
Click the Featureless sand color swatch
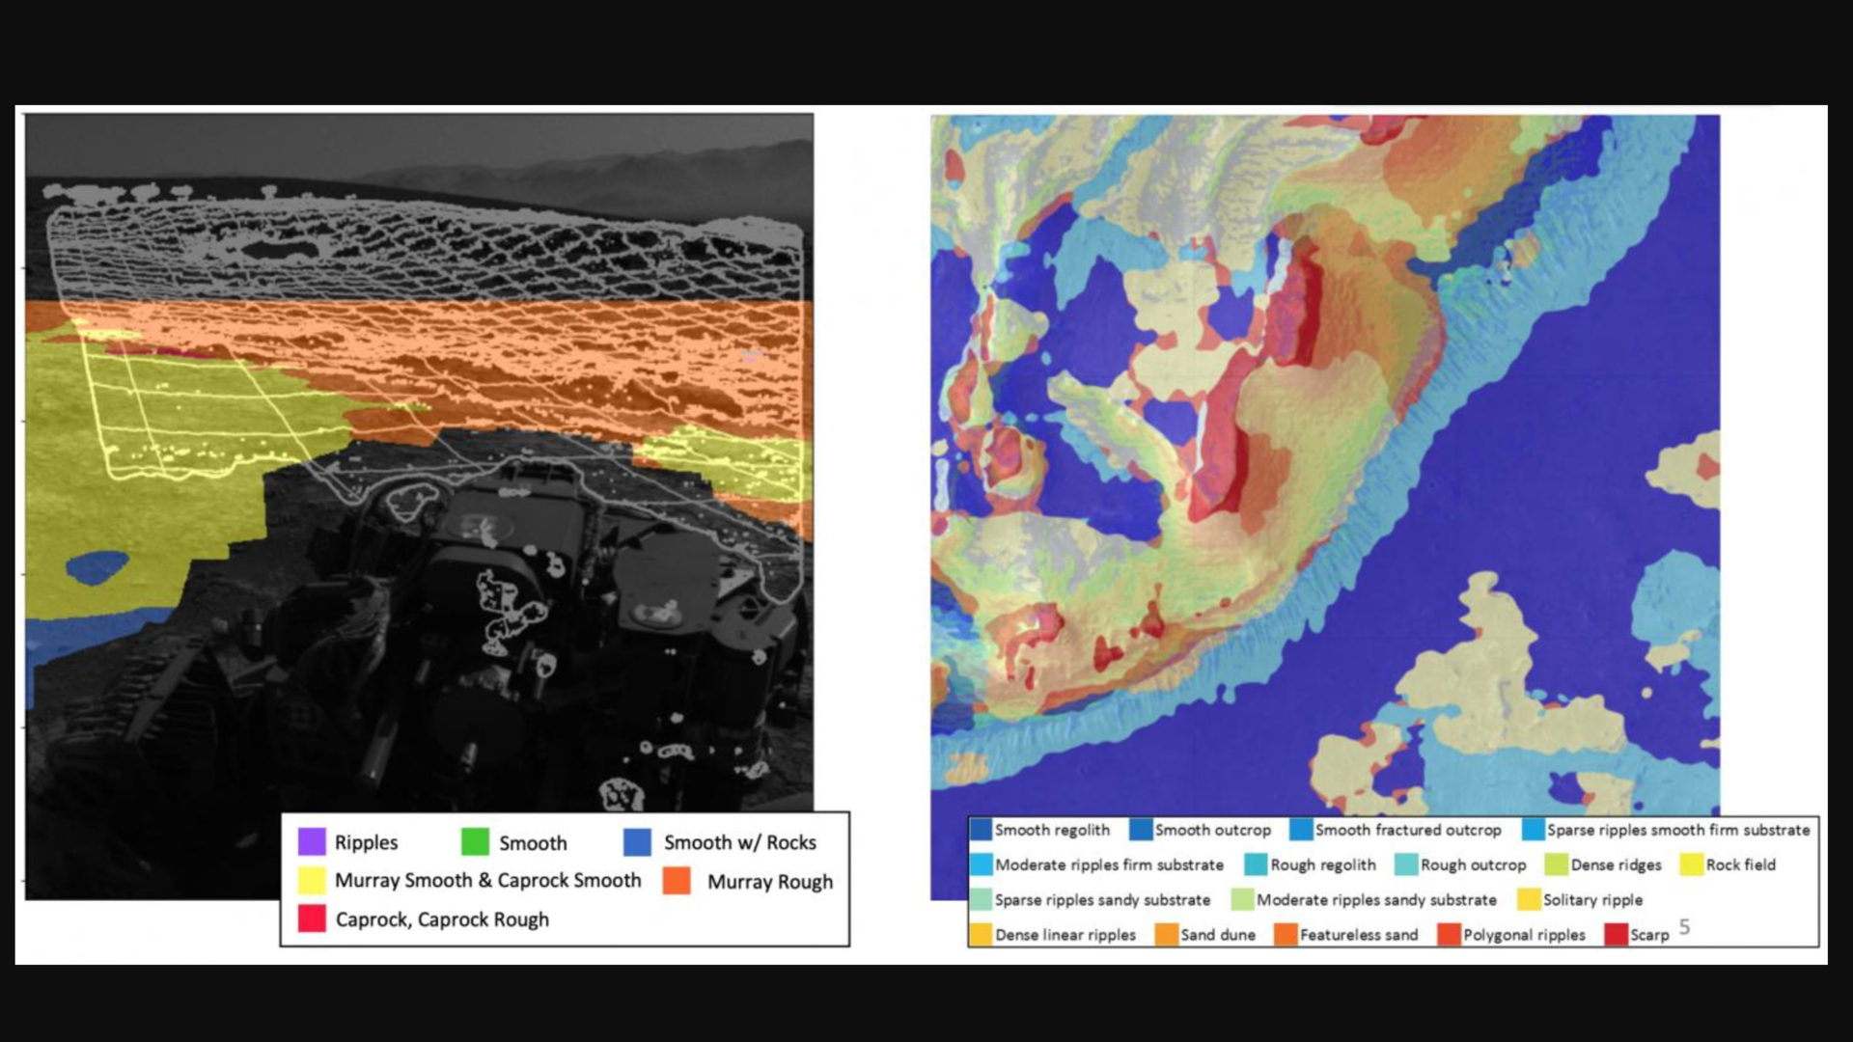click(x=1286, y=934)
